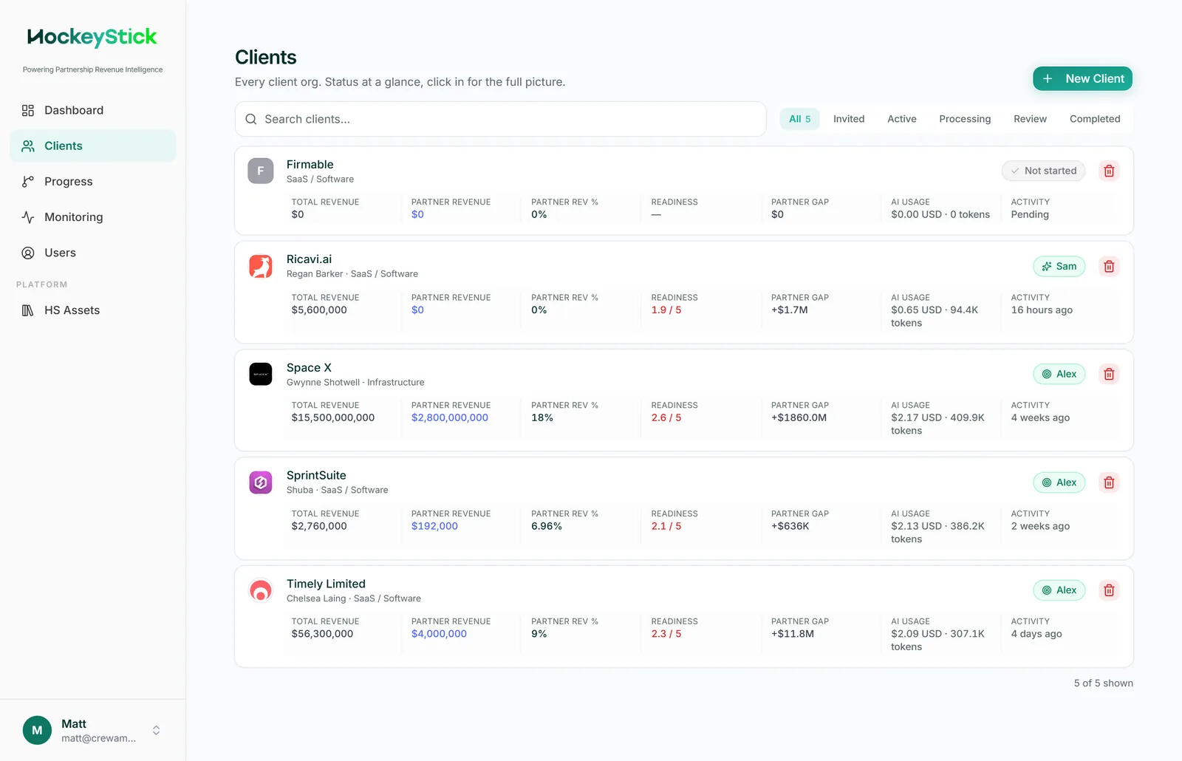Viewport: 1182px width, 761px height.
Task: Select Clients in the sidebar
Action: [92, 146]
